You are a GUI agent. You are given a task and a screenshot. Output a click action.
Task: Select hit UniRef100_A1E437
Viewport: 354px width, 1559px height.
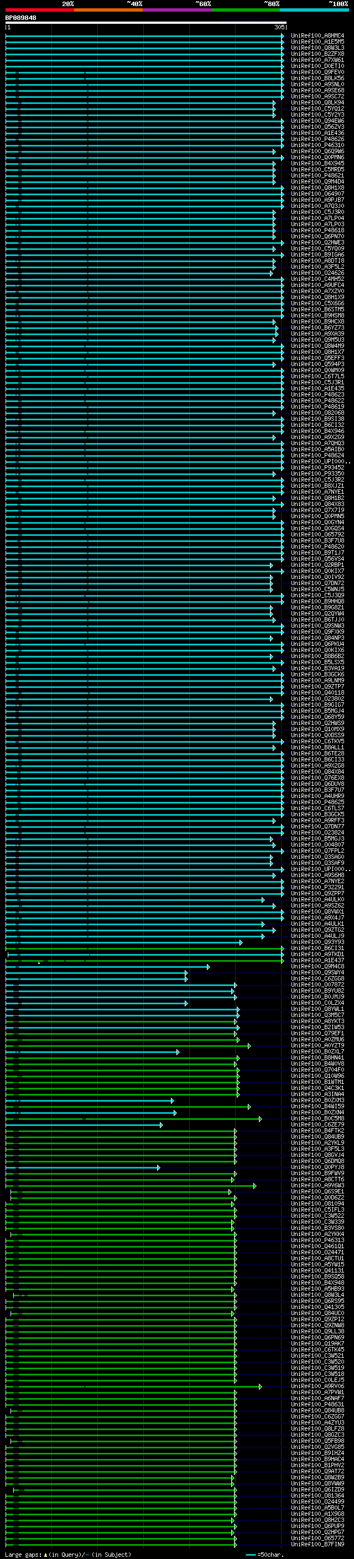coord(317,961)
